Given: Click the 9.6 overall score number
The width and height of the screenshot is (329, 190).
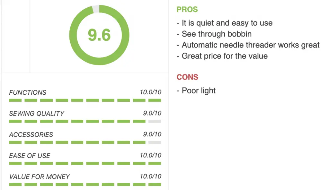Looking at the screenshot, I should [x=99, y=35].
